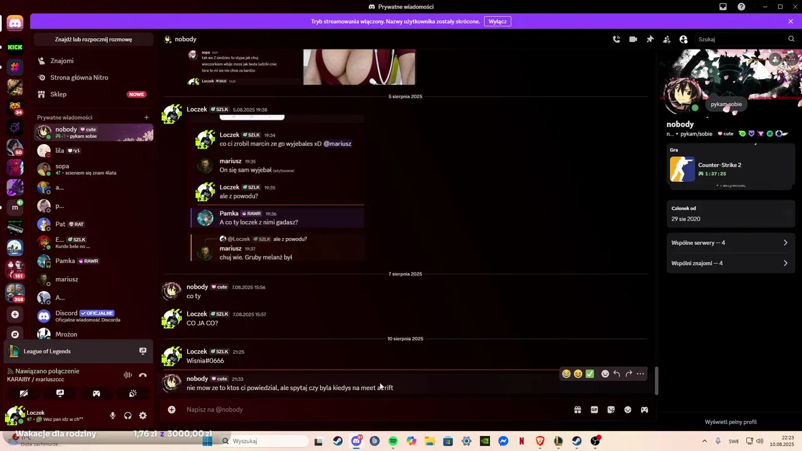The width and height of the screenshot is (802, 451).
Task: React with green checkmark emoji
Action: (590, 374)
